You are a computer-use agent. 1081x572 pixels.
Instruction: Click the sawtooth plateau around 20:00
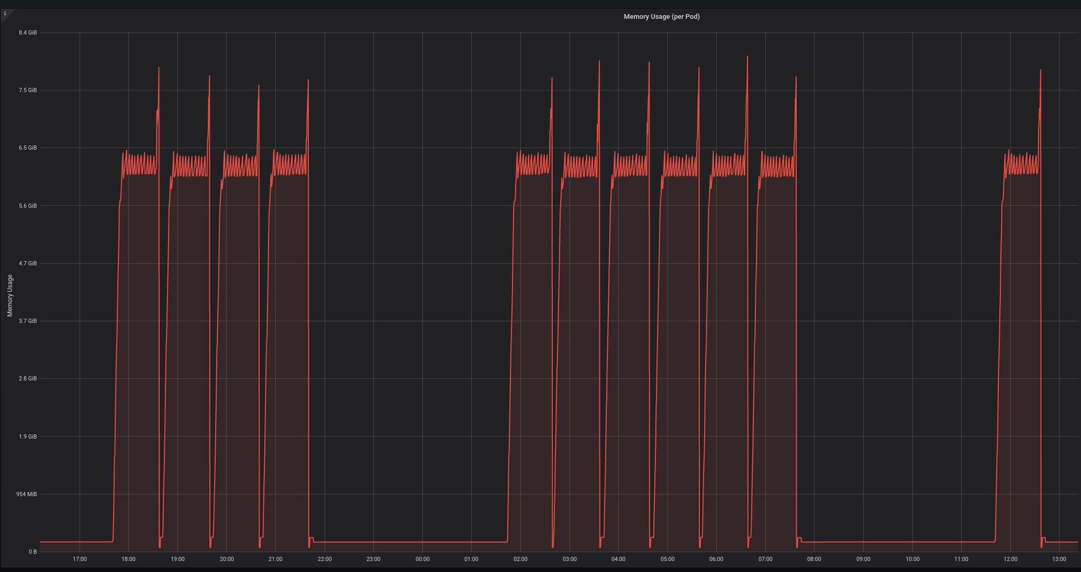(x=238, y=162)
